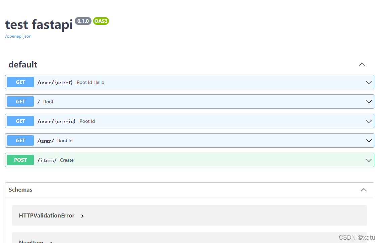
Task: Click the 'Create' summary text
Action: [x=67, y=160]
